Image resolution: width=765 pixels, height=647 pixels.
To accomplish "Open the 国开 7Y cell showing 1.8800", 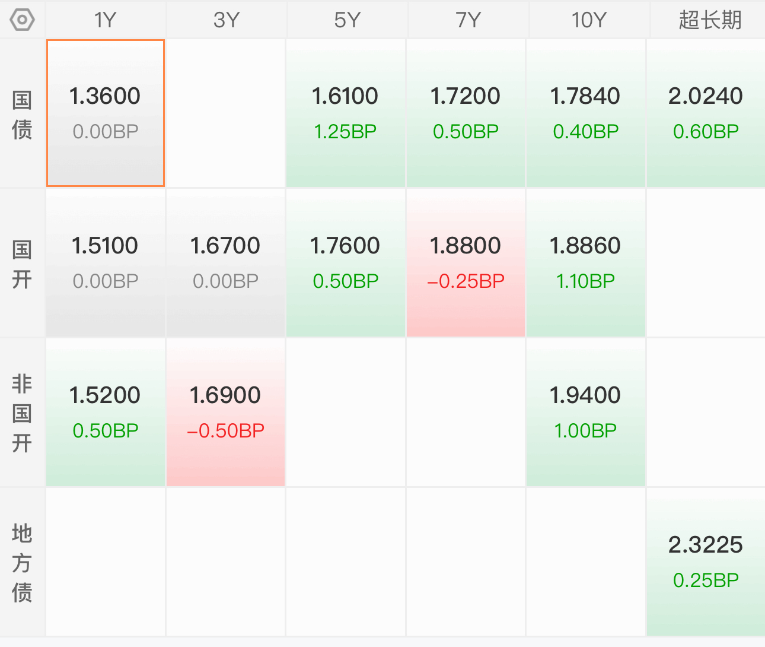I will tap(466, 263).
